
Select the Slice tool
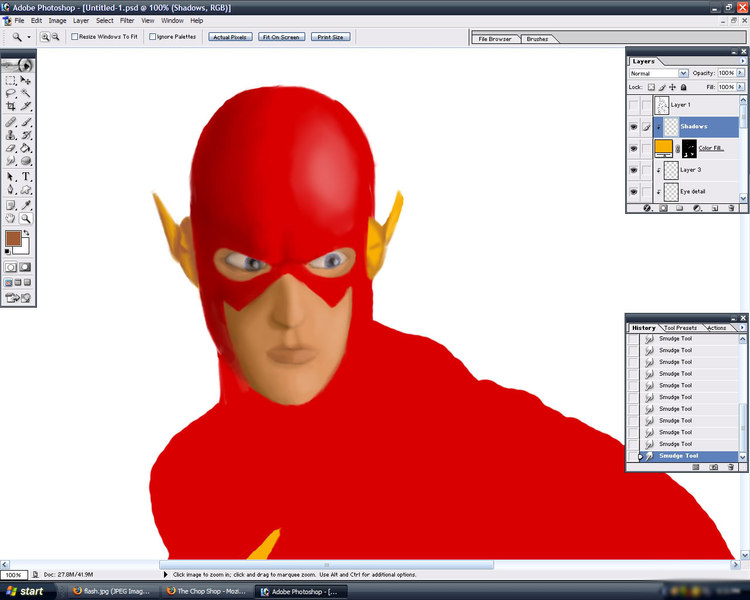pyautogui.click(x=26, y=106)
